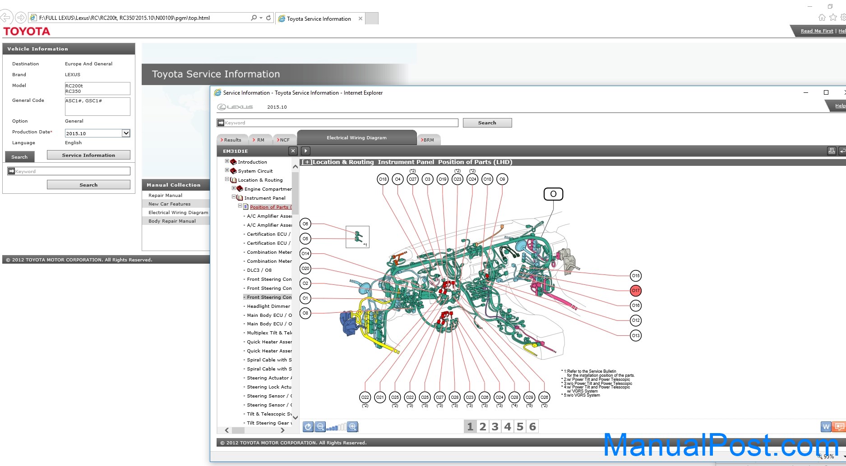This screenshot has width=846, height=466.
Task: Expand the Engine Compartment node
Action: 234,188
